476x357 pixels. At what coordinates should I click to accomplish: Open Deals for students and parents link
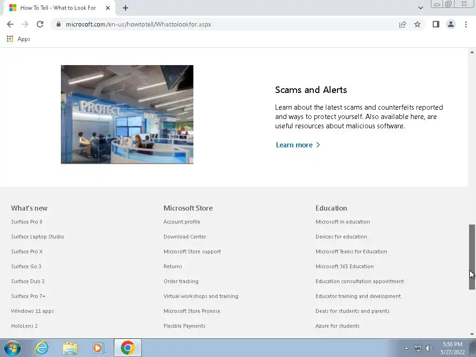click(x=352, y=311)
